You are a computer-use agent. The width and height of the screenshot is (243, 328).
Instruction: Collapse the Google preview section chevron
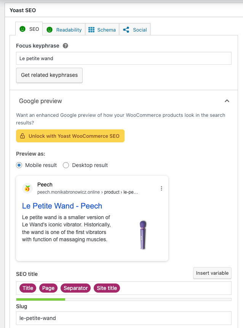coord(227,101)
